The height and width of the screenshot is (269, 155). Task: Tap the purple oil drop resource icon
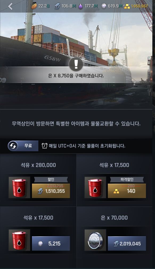pos(80,6)
